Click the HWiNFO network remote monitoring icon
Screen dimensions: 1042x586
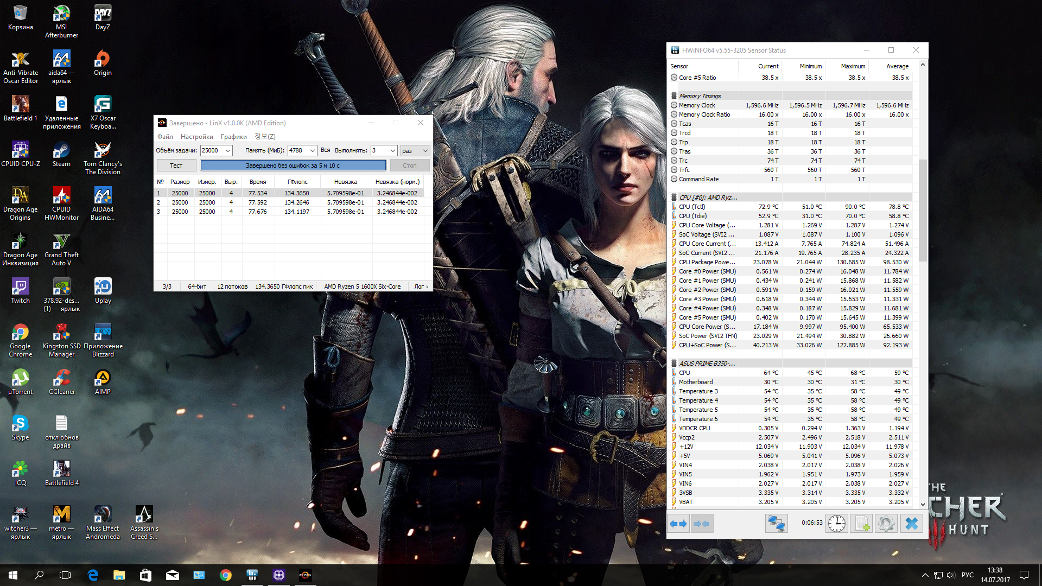pyautogui.click(x=776, y=524)
